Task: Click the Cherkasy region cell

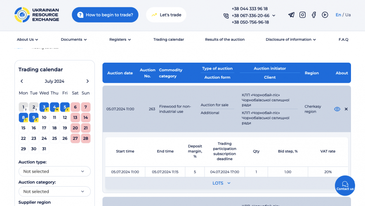Action: coord(313,109)
